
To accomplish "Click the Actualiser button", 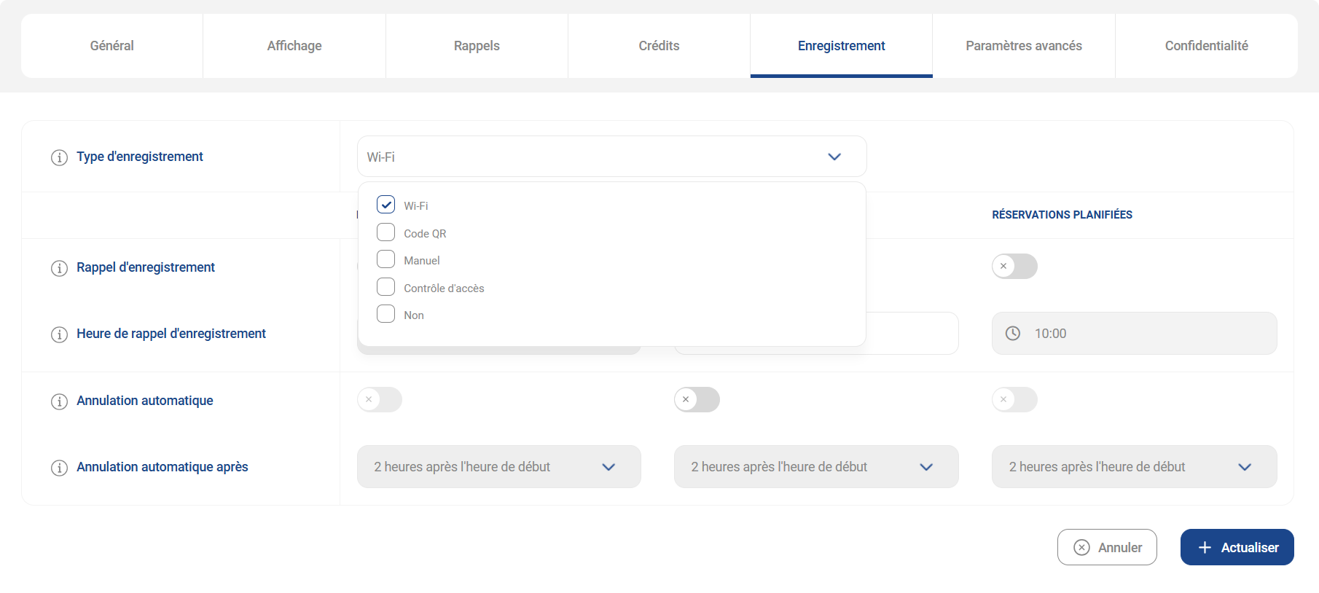I will (x=1237, y=547).
